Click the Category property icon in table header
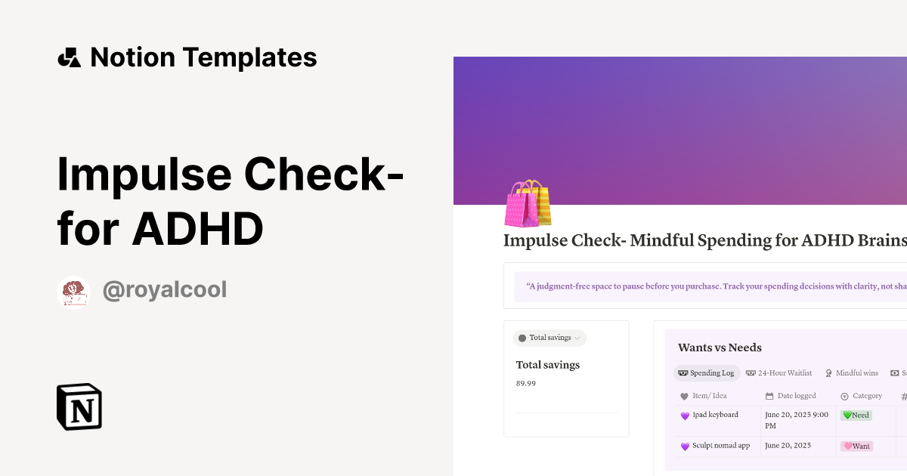This screenshot has height=476, width=907. click(844, 395)
